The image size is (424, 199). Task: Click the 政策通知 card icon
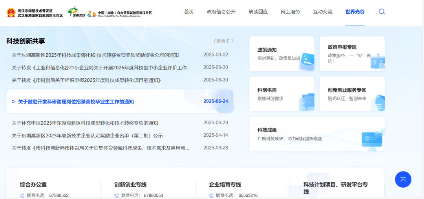(306, 61)
